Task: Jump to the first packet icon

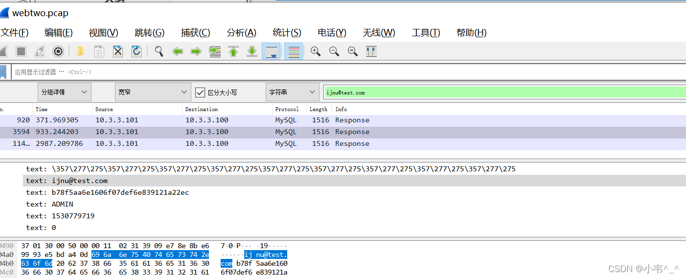Action: tap(233, 51)
